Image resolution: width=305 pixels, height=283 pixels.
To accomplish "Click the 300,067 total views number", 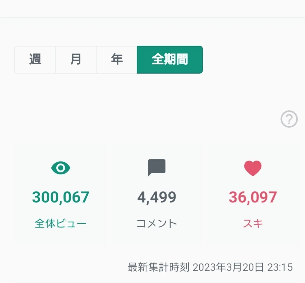I will [61, 197].
